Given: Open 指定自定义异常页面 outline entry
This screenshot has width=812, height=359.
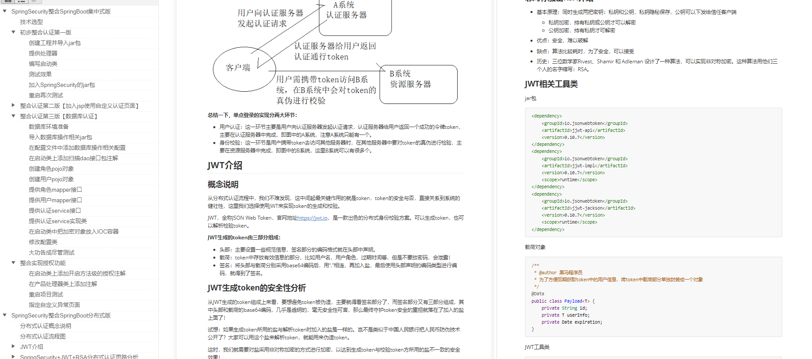Looking at the screenshot, I should pyautogui.click(x=54, y=305).
